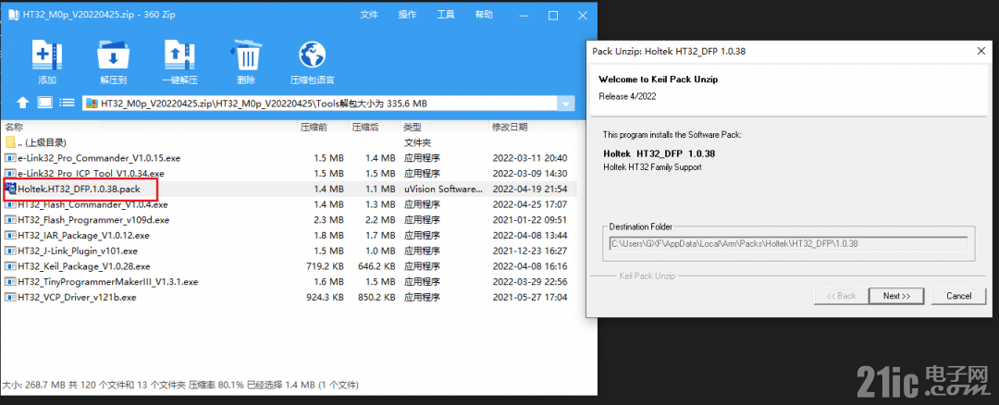999x405 pixels.
Task: Click the parent directory folder icon
Action: (x=10, y=142)
